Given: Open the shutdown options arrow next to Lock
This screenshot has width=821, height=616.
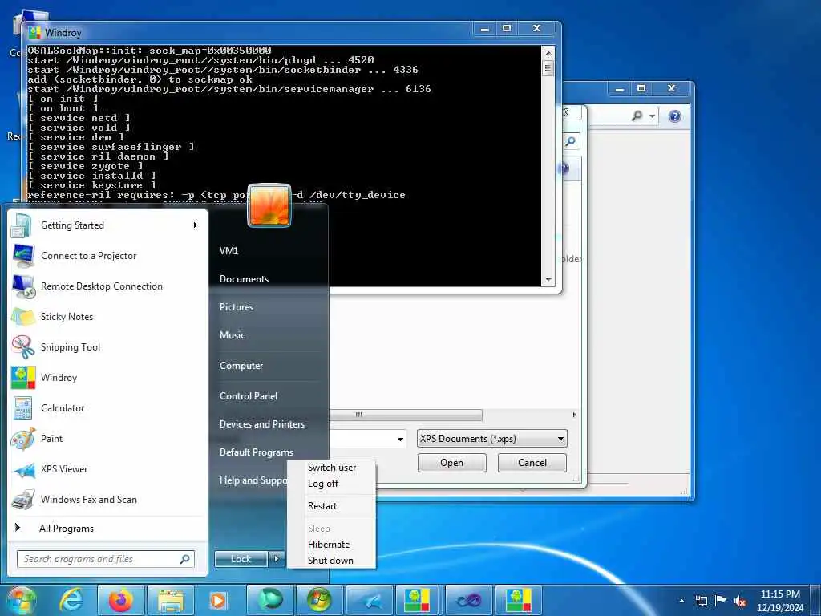Looking at the screenshot, I should (x=277, y=559).
